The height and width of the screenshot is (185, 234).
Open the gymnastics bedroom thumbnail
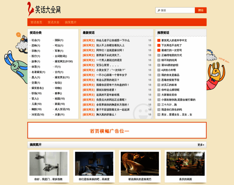pos(94,164)
